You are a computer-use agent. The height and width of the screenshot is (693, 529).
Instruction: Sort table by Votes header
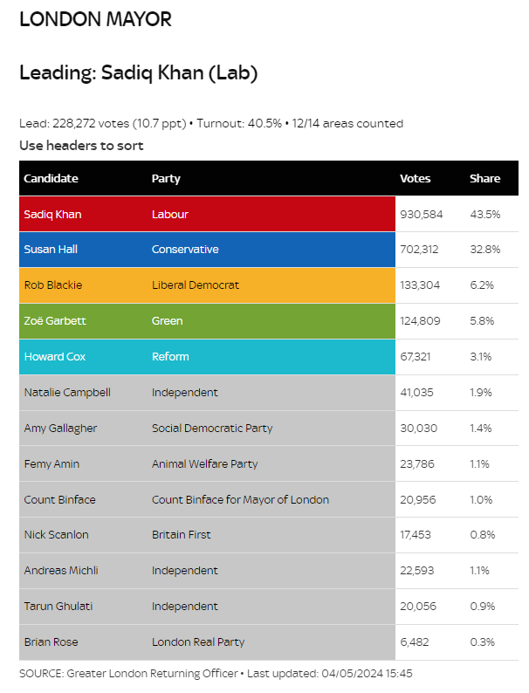[415, 179]
